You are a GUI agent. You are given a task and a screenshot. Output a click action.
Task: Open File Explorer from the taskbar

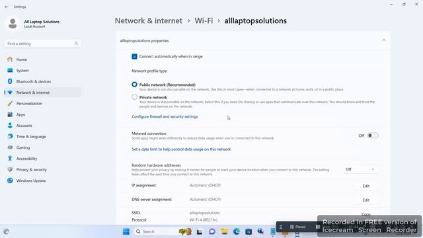(224, 231)
